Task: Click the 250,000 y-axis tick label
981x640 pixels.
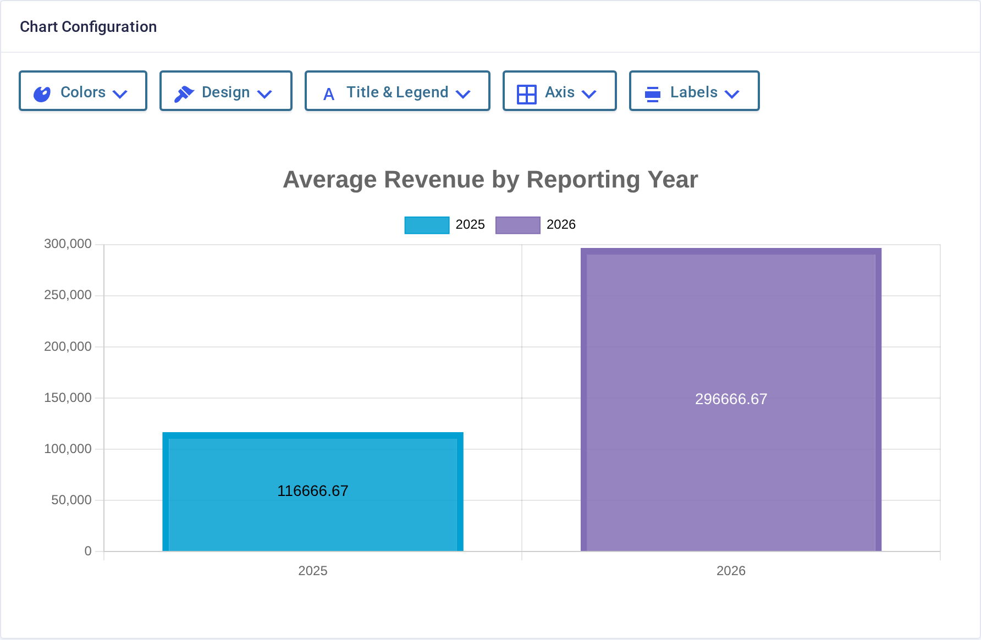Action: [x=68, y=295]
